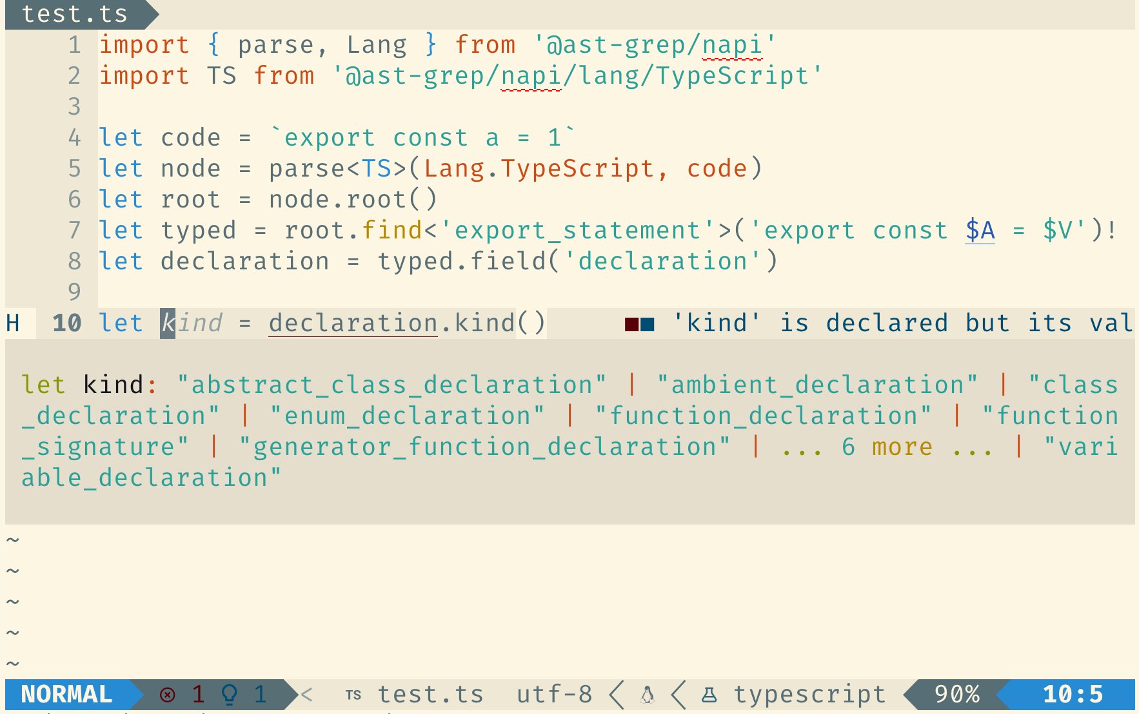This screenshot has height=714, width=1139.
Task: Click the underlined napi in line 1
Action: point(732,46)
